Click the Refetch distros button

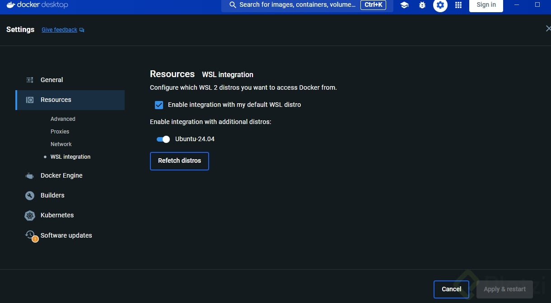(x=179, y=161)
